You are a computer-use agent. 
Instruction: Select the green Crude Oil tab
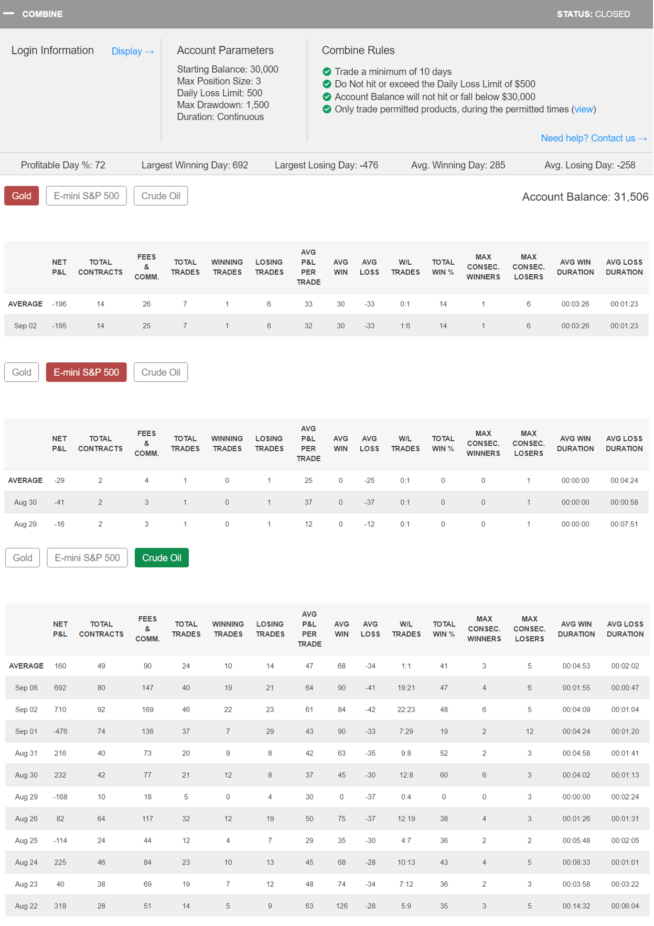[x=162, y=558]
